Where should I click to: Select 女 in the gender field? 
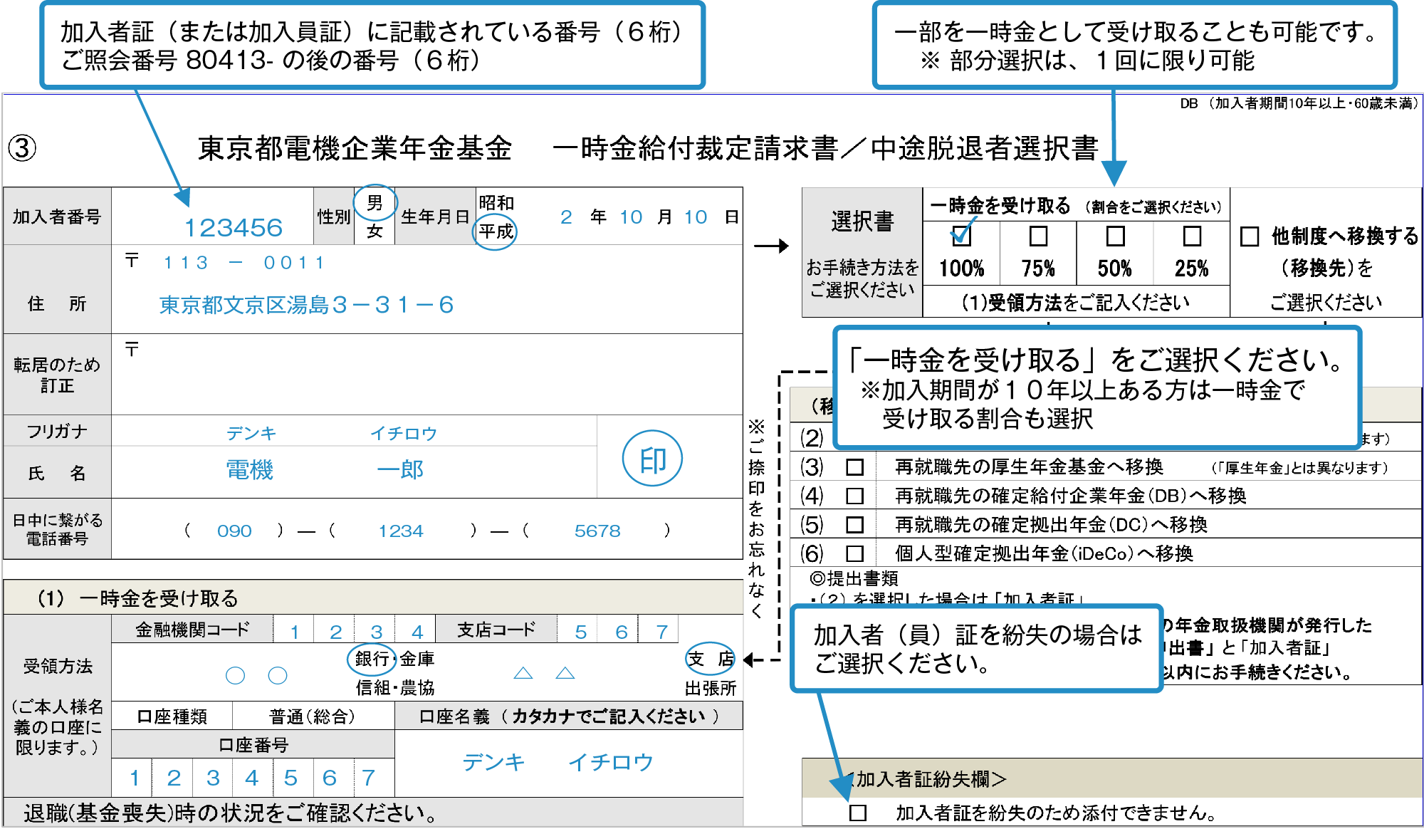375,231
